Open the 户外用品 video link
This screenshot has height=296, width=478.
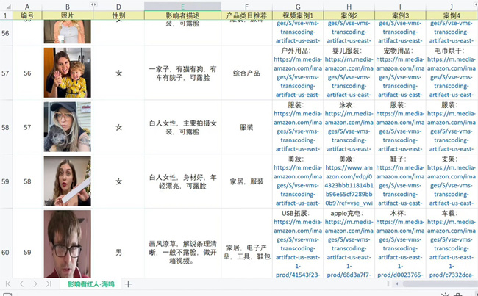pos(298,77)
